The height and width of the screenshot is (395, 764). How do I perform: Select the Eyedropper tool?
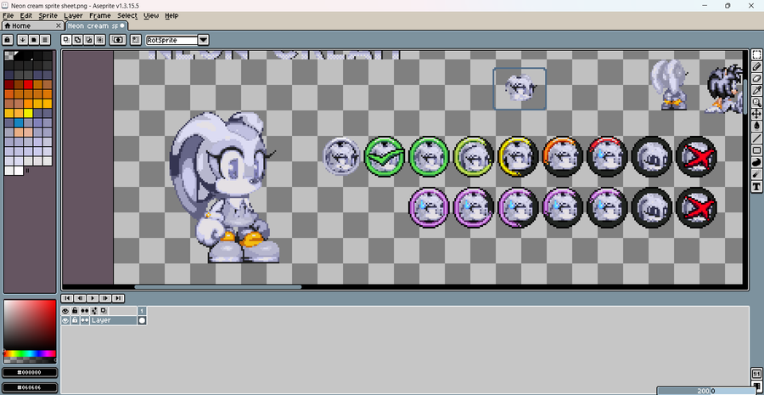click(756, 90)
